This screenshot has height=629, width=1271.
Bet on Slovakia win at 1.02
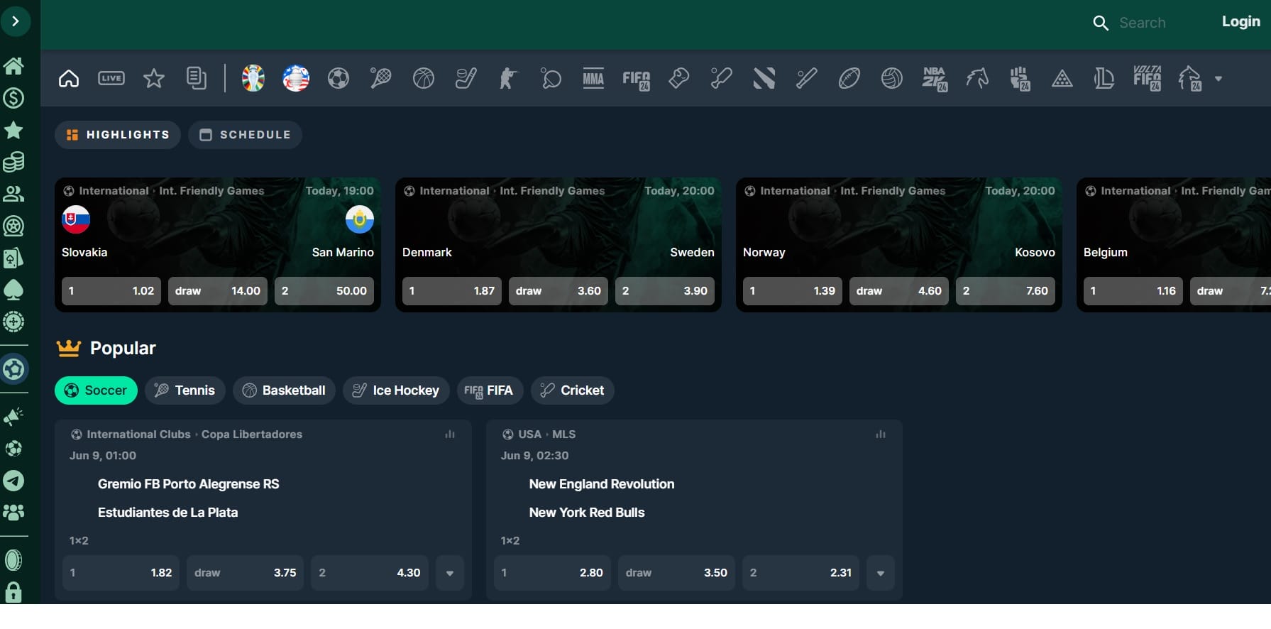click(x=111, y=291)
